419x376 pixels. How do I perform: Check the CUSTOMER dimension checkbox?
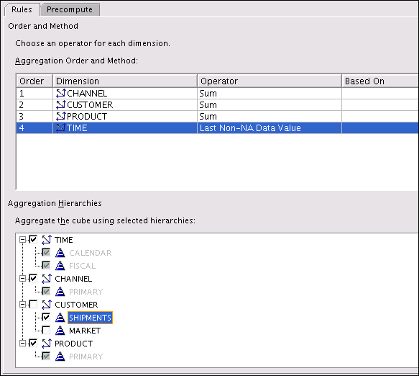tap(33, 304)
